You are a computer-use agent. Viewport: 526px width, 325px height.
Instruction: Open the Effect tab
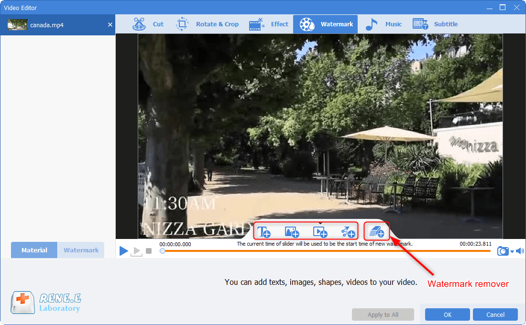(269, 24)
